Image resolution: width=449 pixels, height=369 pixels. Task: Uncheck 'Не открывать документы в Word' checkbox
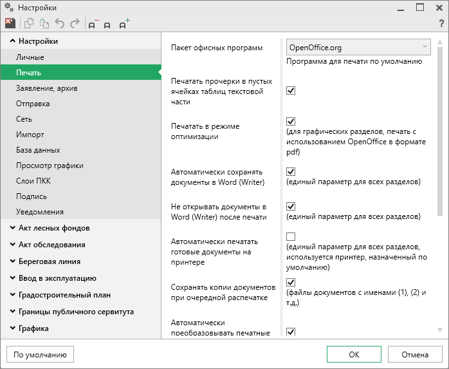pyautogui.click(x=291, y=206)
